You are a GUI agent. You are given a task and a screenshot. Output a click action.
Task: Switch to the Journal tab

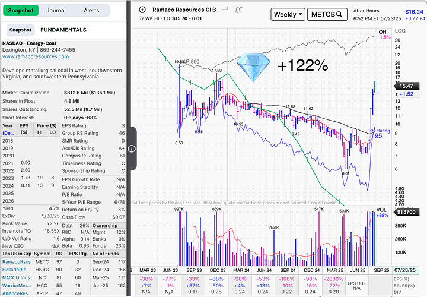pos(56,11)
